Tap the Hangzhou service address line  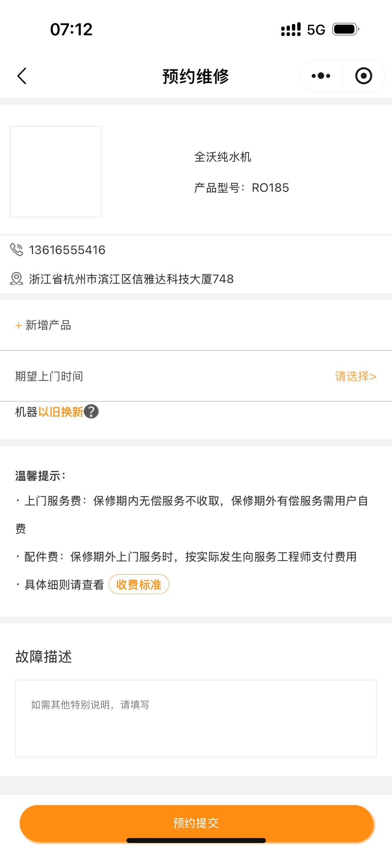point(131,279)
